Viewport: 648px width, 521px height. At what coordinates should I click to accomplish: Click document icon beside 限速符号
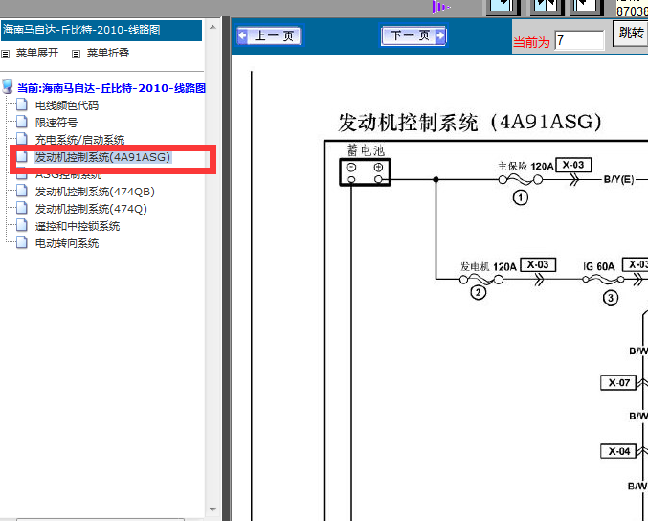coord(22,122)
